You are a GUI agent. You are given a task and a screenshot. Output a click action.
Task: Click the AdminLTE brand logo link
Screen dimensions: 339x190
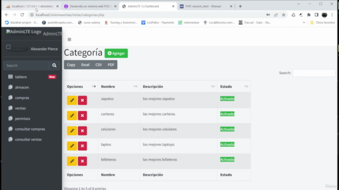tap(34, 33)
